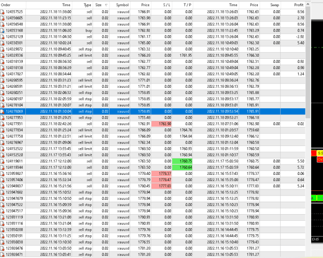Click the order icon for order 124356605
Image resolution: width=323 pixels, height=258 pixels.
(x=2, y=18)
